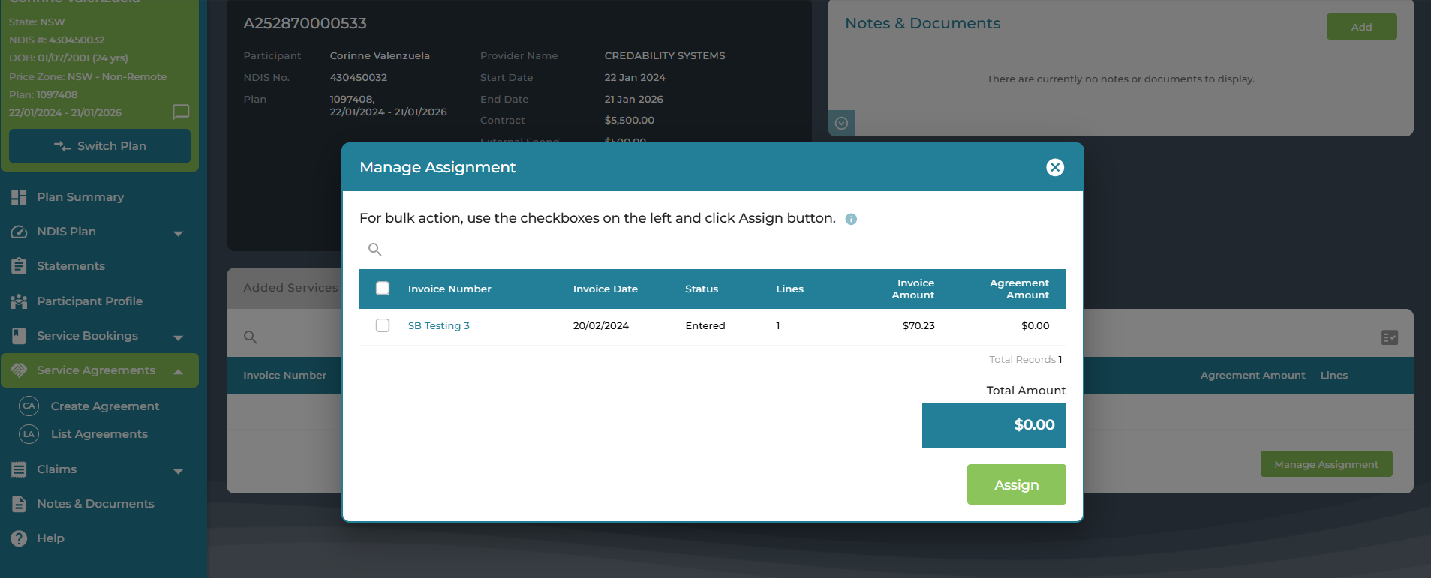The width and height of the screenshot is (1431, 578).
Task: Open the SB Testing 3 invoice link
Action: pyautogui.click(x=438, y=325)
